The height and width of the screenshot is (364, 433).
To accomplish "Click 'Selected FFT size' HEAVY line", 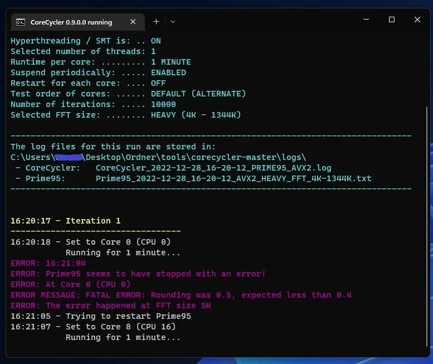I will coord(125,115).
